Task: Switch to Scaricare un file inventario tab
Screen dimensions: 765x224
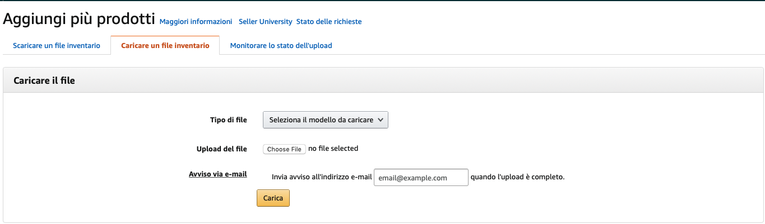Action: pyautogui.click(x=57, y=45)
